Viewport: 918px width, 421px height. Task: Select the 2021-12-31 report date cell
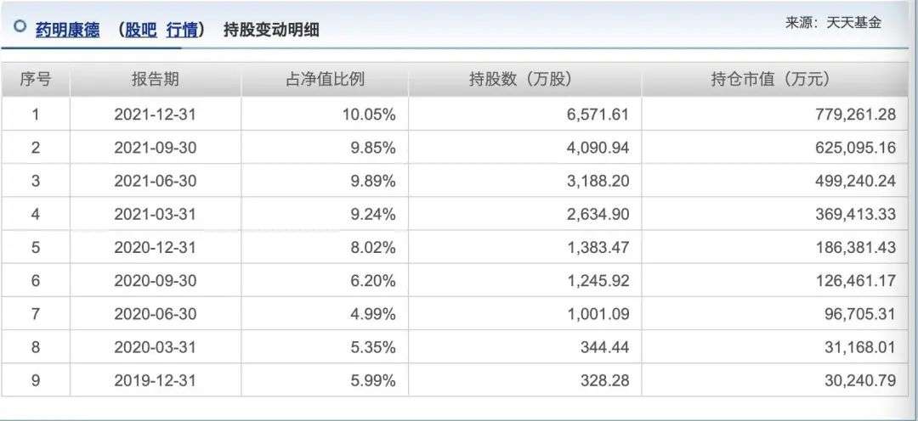[156, 115]
